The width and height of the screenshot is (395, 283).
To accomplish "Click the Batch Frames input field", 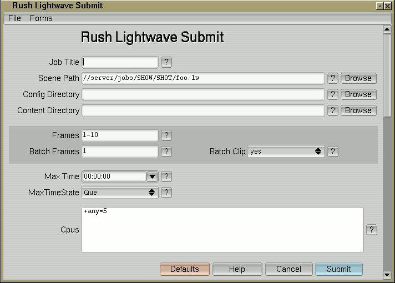I will click(x=120, y=151).
